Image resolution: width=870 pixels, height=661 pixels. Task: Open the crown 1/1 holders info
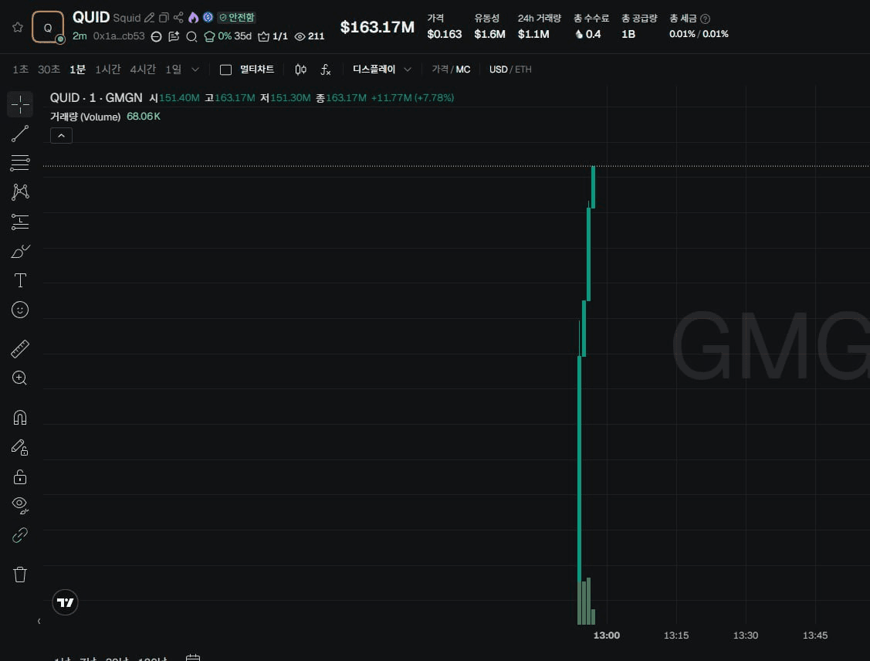click(273, 36)
